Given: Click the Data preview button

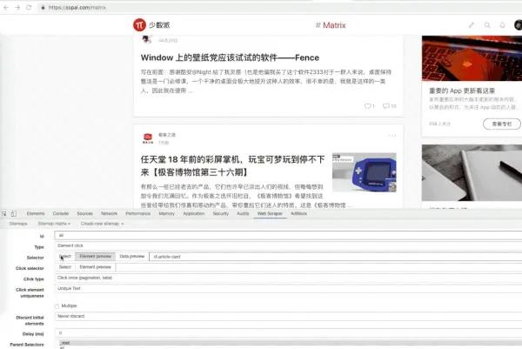Looking at the screenshot, I should (132, 257).
